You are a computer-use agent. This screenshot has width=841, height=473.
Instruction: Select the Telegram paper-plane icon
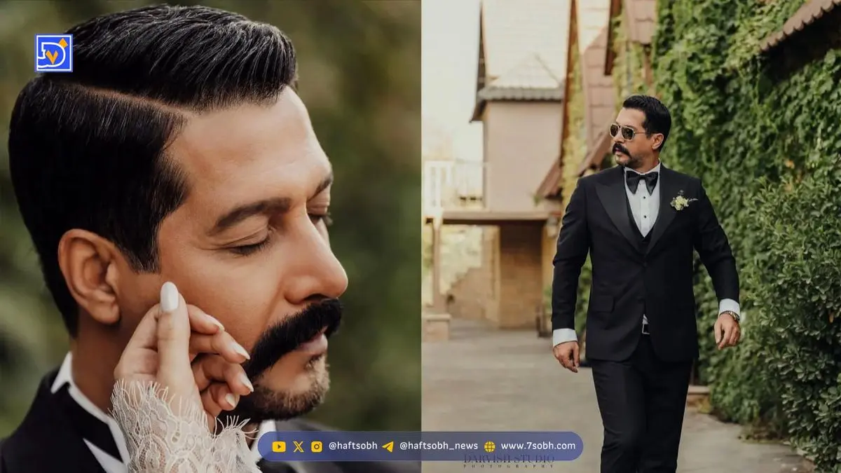(x=388, y=446)
